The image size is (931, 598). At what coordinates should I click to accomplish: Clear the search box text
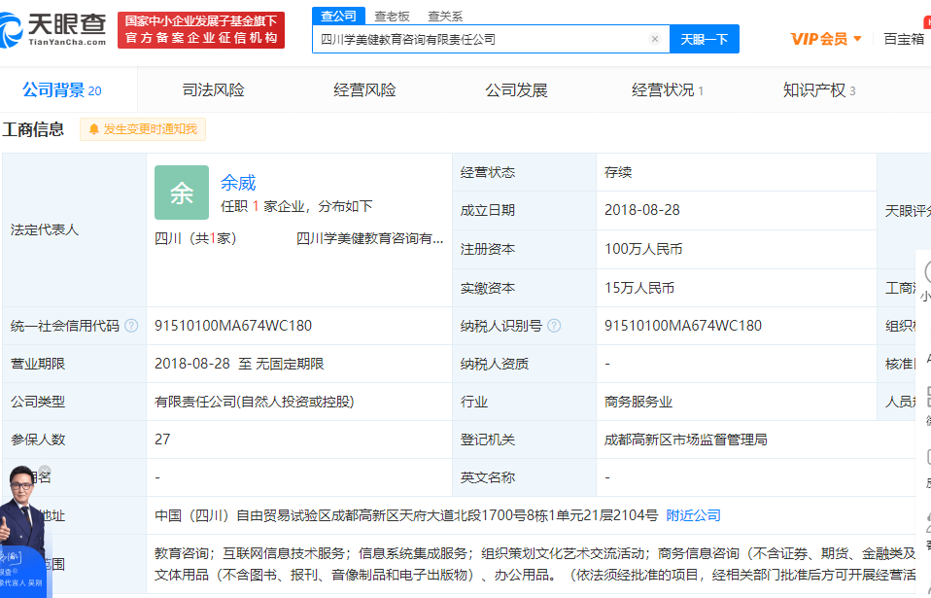tap(655, 39)
